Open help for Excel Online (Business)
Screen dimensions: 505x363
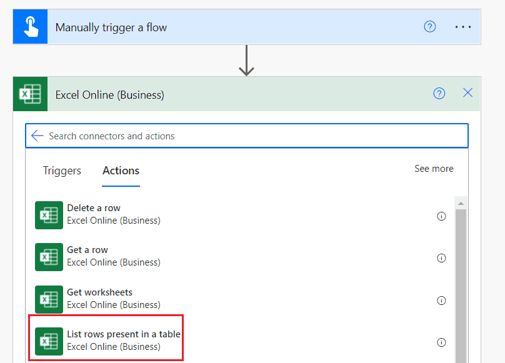pyautogui.click(x=439, y=93)
